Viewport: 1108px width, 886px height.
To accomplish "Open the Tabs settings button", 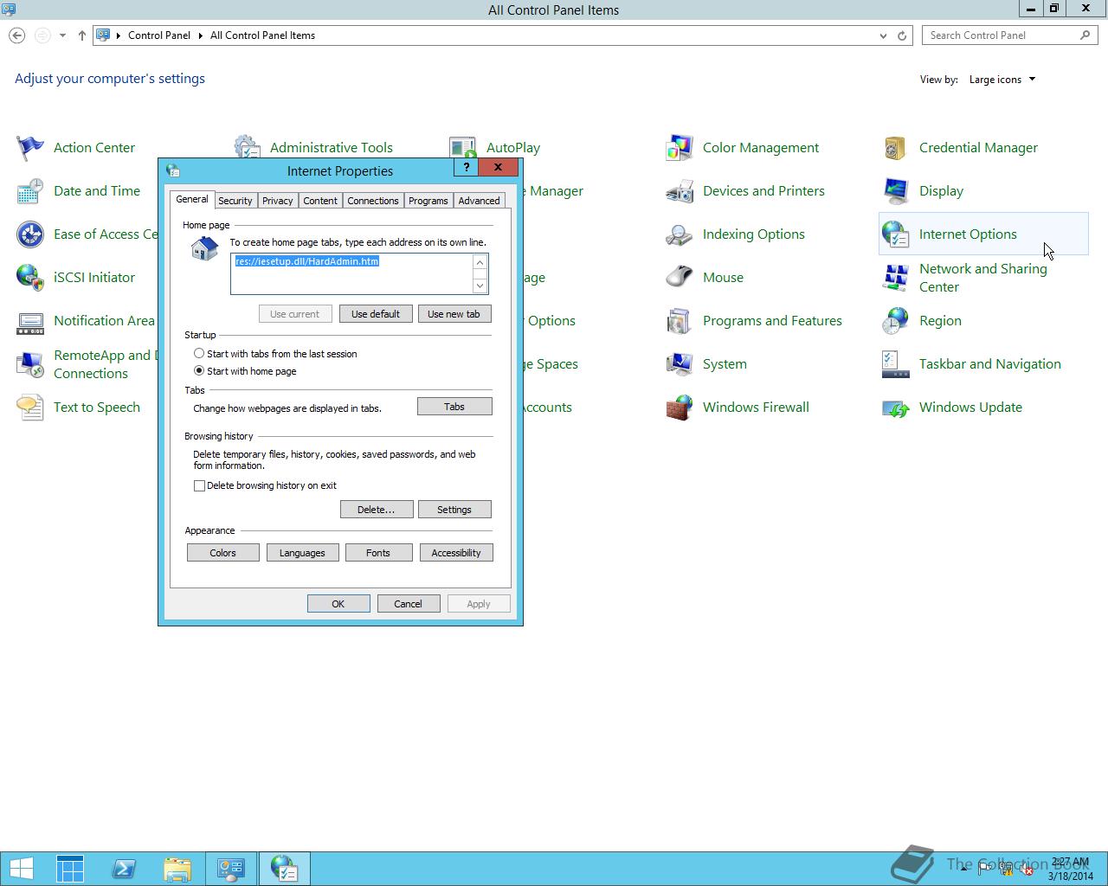I will point(454,407).
